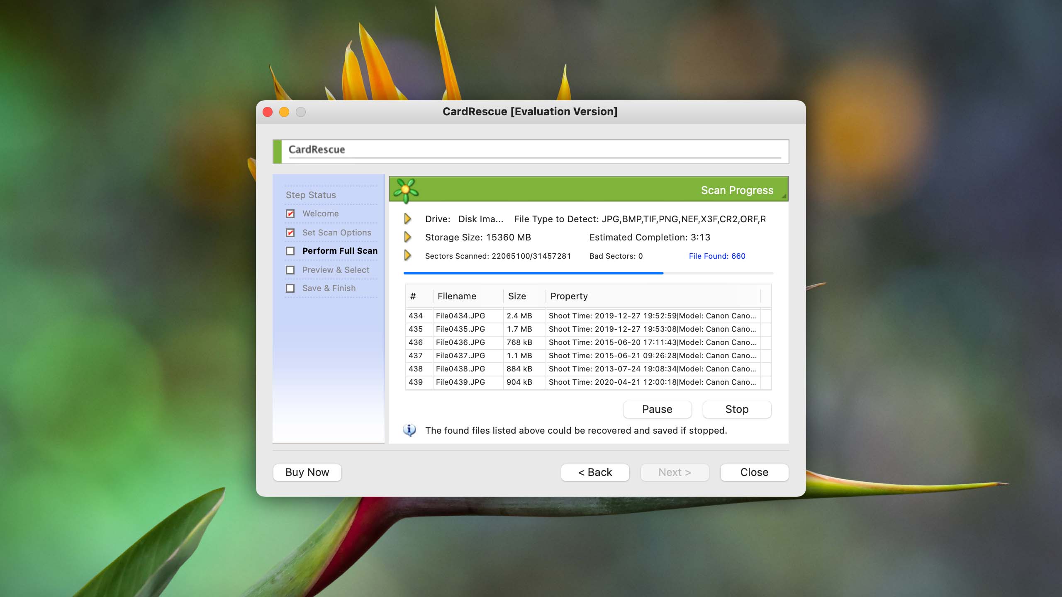Sort by the # column header

[x=419, y=296]
